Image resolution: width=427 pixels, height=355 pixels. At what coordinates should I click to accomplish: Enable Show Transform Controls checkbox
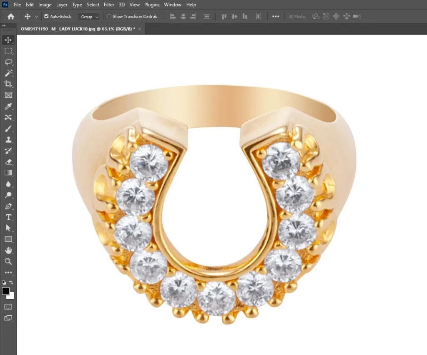(109, 17)
